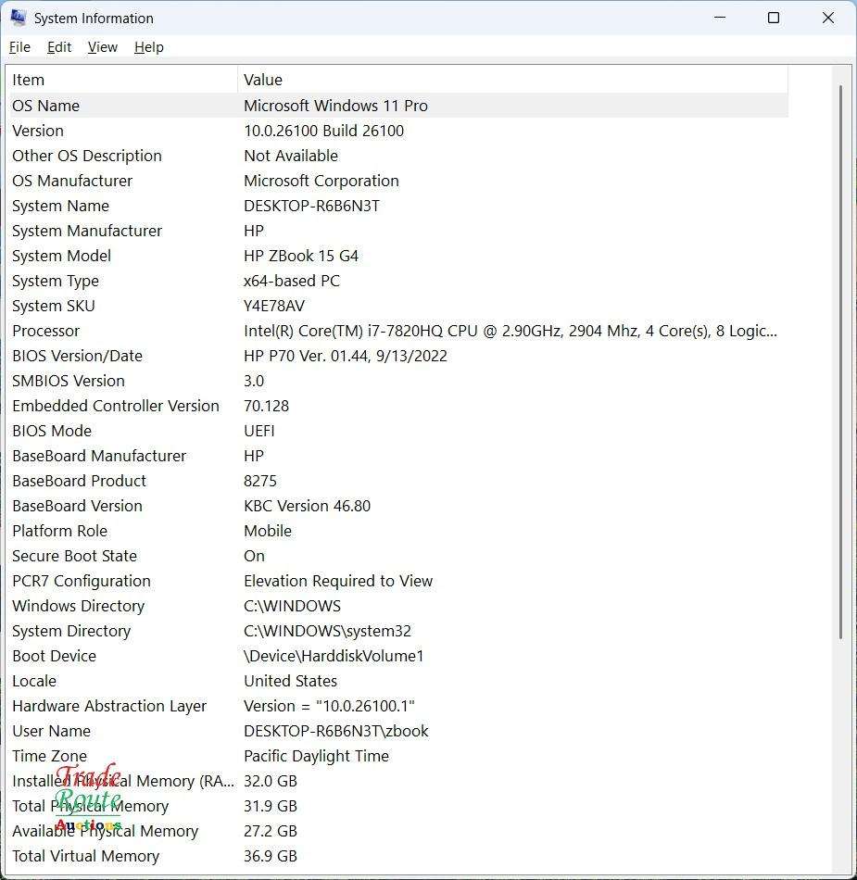Click the HP ZBook 15 G4 value
Viewport: 857px width, 880px height.
300,256
